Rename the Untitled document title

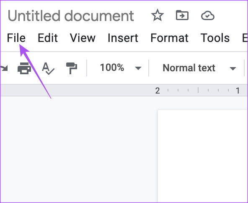coord(71,16)
